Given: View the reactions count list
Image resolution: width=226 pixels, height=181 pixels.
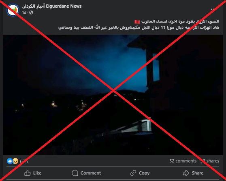Looking at the screenshot, I should pos(23,161).
